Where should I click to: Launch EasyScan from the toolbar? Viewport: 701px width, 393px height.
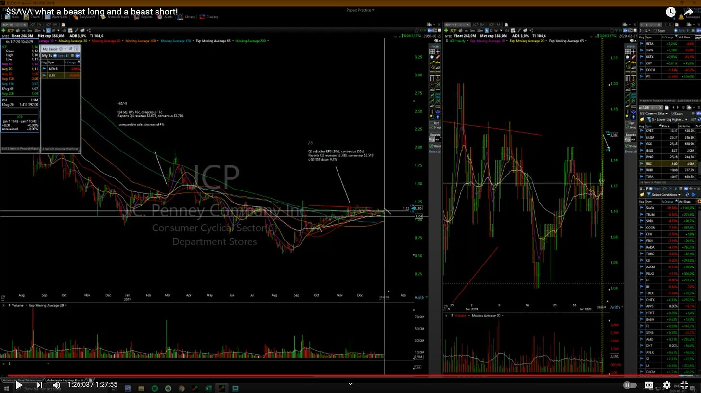[84, 17]
